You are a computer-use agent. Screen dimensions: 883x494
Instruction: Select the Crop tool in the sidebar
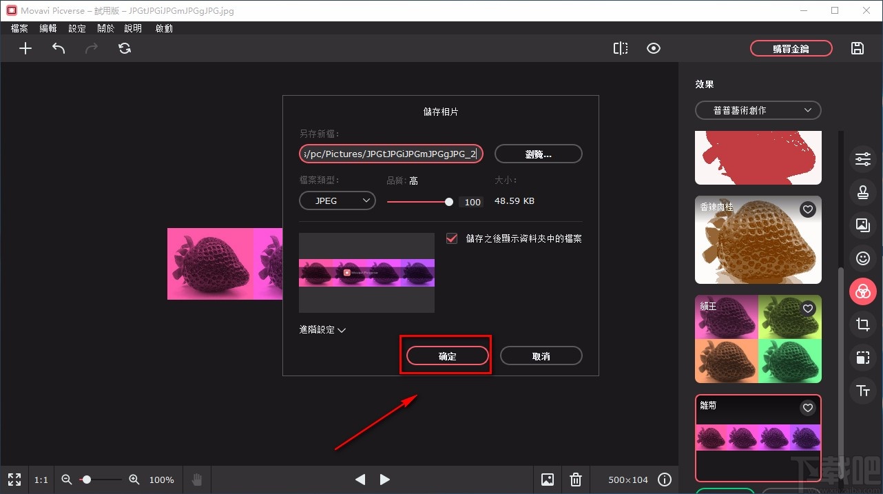[x=862, y=325]
